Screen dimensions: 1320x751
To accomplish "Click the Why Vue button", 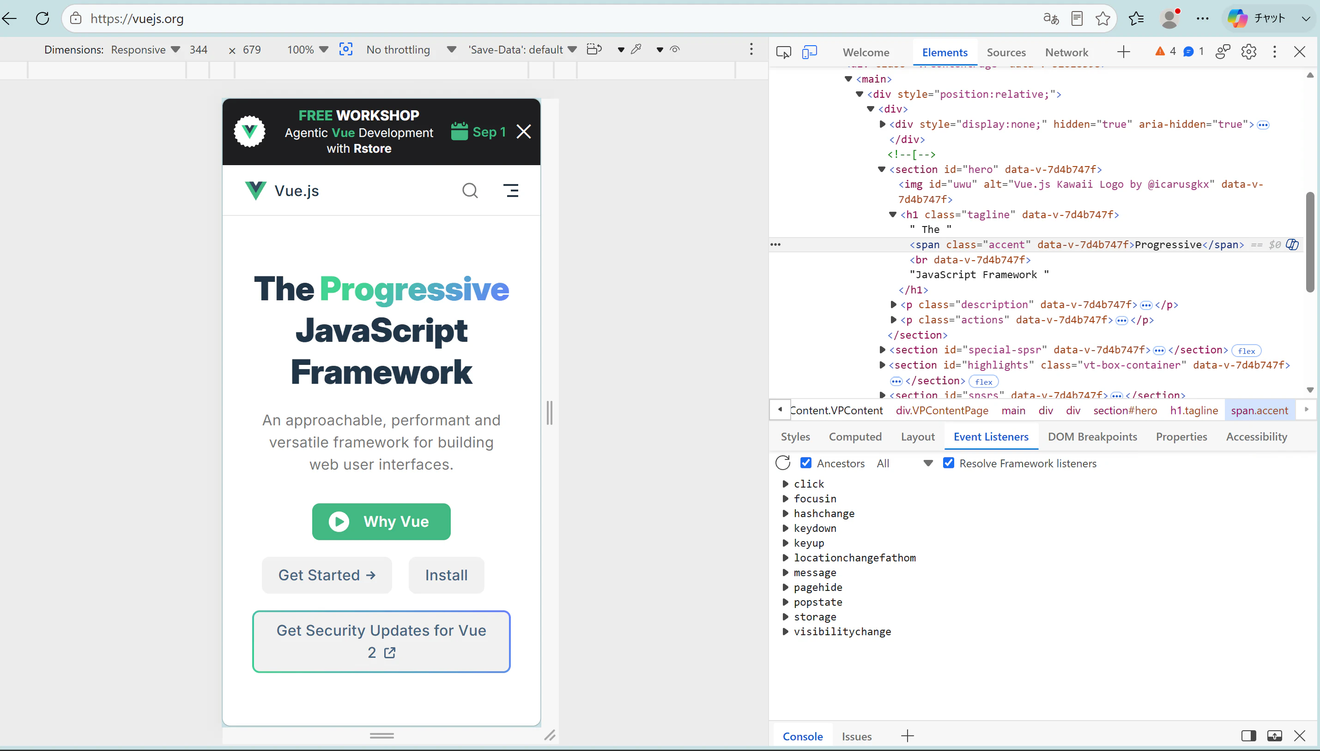I will 381,521.
